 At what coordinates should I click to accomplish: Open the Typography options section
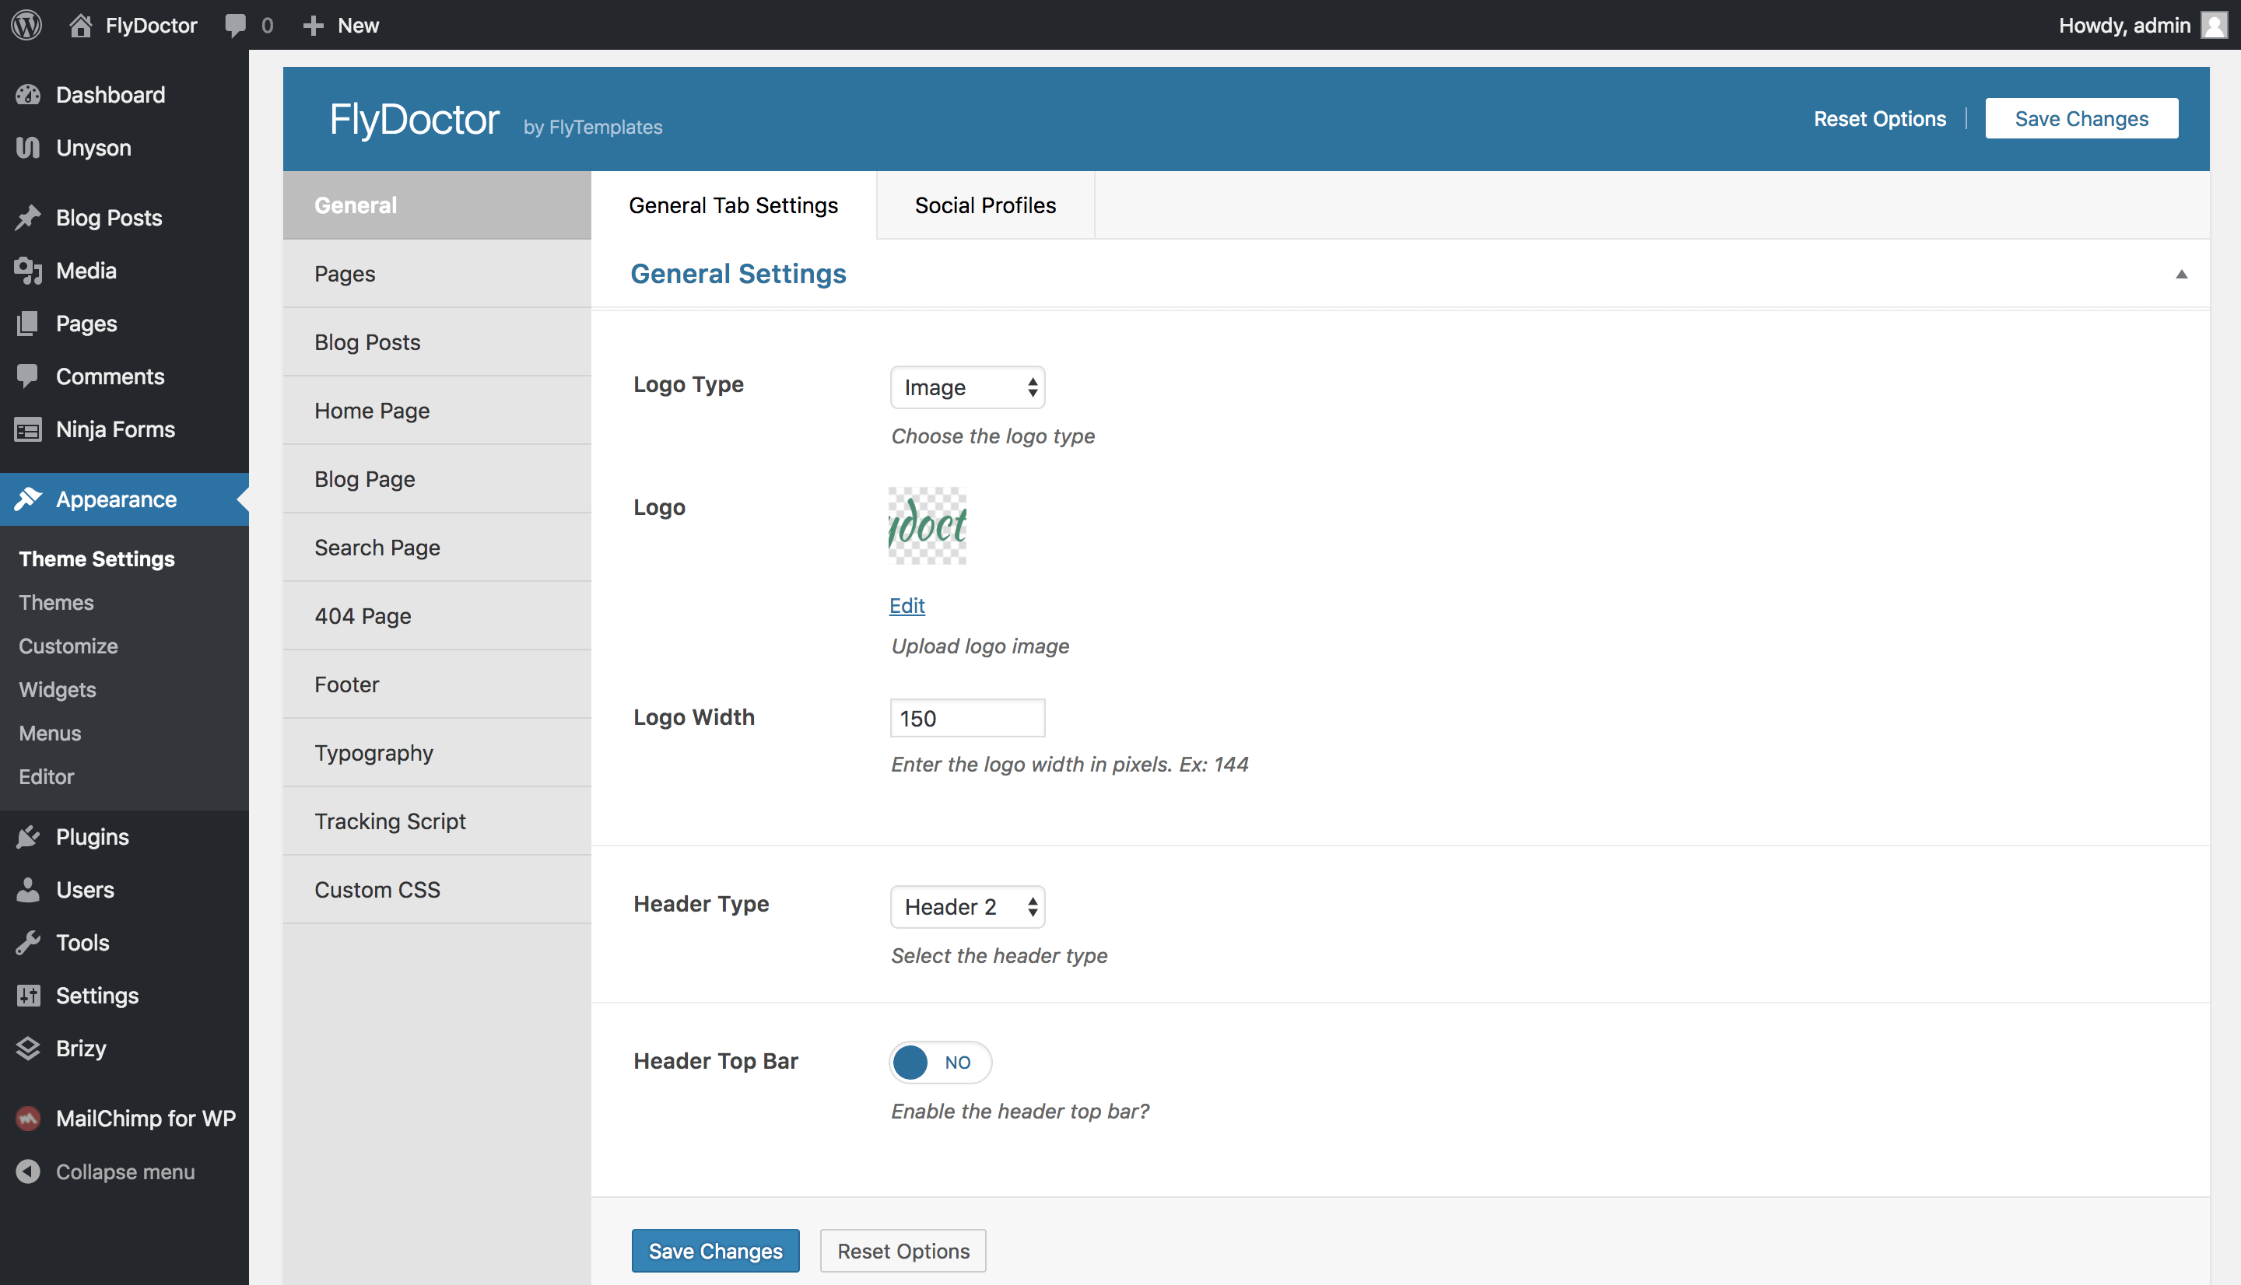point(437,752)
